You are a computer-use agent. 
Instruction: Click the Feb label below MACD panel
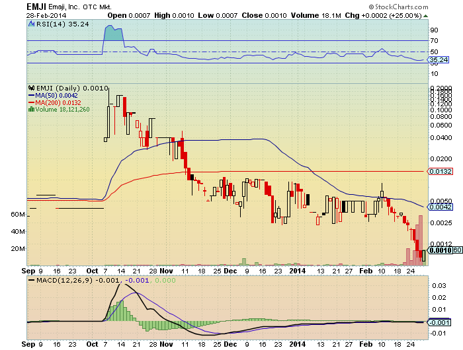[x=366, y=344]
